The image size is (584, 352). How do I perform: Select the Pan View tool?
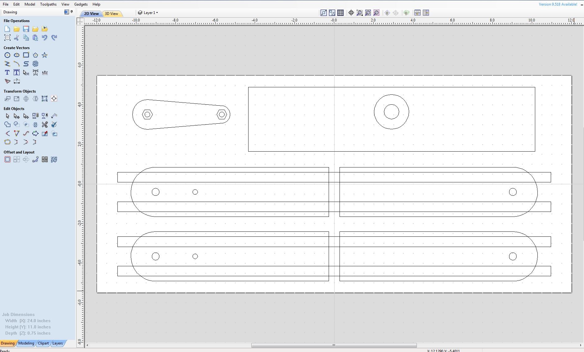(x=351, y=13)
